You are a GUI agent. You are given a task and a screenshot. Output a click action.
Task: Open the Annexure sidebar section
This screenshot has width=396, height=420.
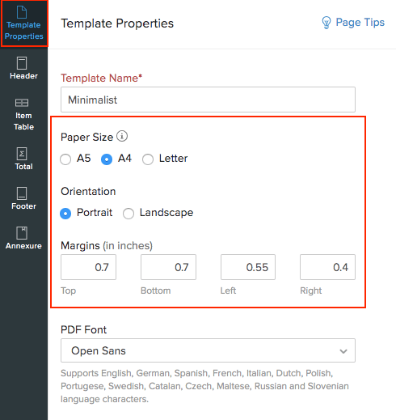(x=23, y=238)
